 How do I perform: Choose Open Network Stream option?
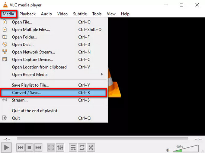tap(33, 52)
